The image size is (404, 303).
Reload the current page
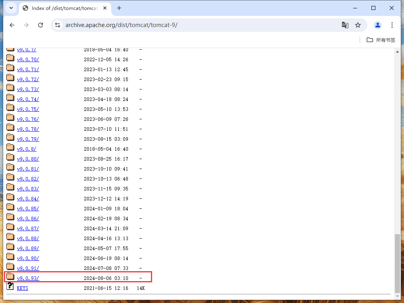coord(41,25)
